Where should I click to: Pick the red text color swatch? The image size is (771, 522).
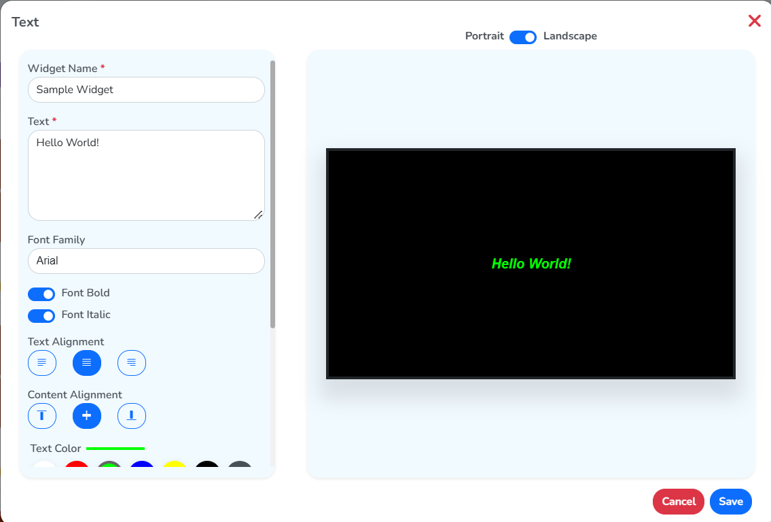point(77,464)
